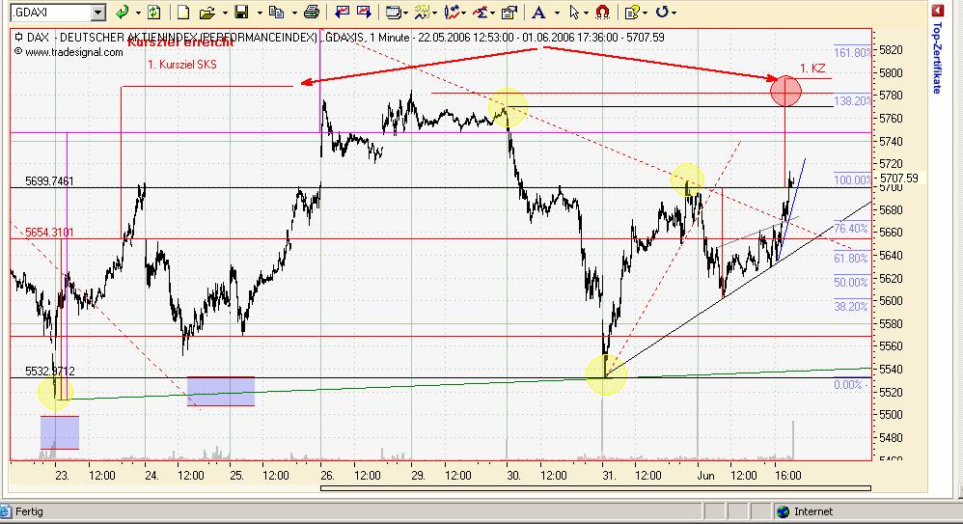Click the help question icon
Viewport: 963px width, 524px height.
(632, 12)
